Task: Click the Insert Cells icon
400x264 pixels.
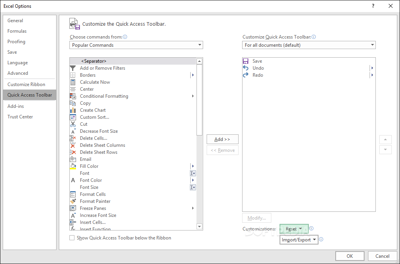Action: (x=73, y=222)
